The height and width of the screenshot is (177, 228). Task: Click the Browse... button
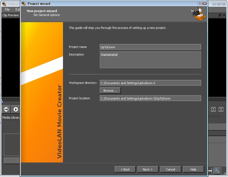(110, 91)
